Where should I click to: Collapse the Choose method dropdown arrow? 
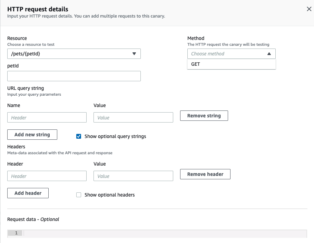coord(269,54)
